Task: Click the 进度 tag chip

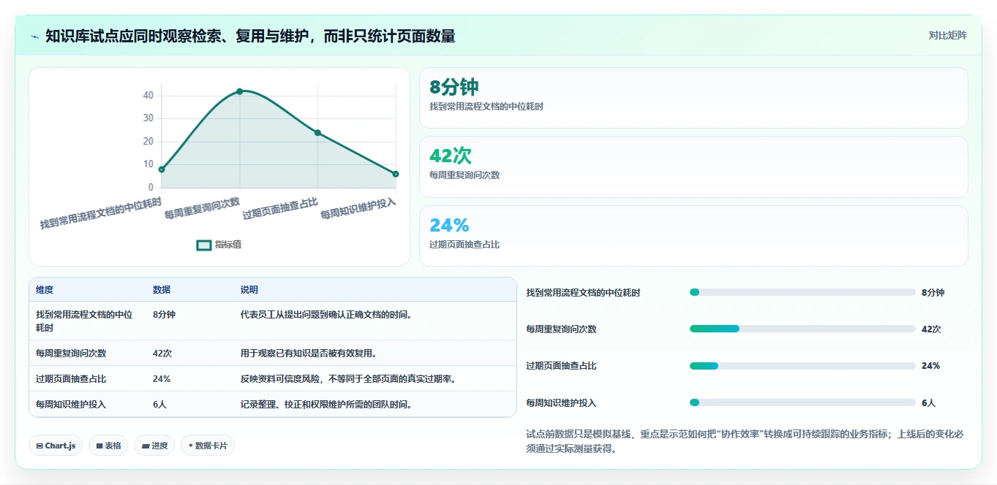Action: coord(154,446)
